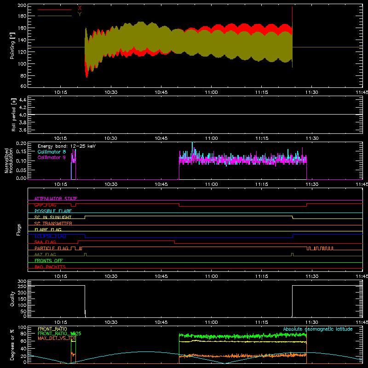The width and height of the screenshot is (368, 368).
Task: Click the GAP_FLAG label
Action: [x=45, y=205]
